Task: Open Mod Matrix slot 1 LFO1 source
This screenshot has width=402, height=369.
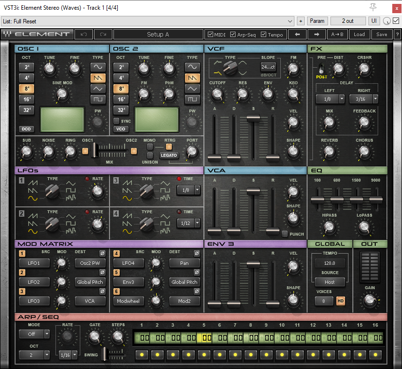Action: pos(34,263)
